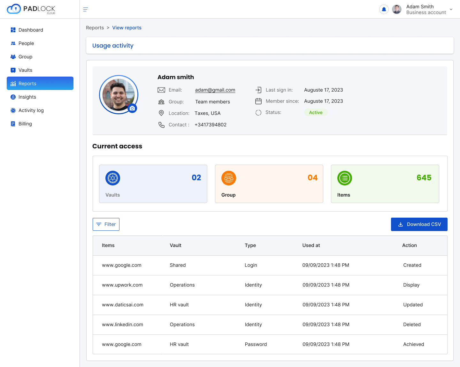This screenshot has height=367, width=460.
Task: Click the Login type cell
Action: tap(251, 265)
